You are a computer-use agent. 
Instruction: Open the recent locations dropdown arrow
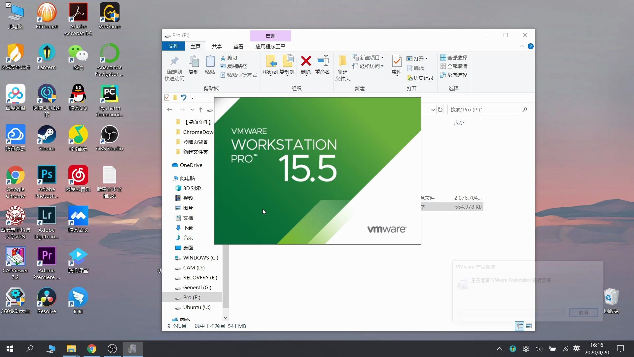point(192,109)
